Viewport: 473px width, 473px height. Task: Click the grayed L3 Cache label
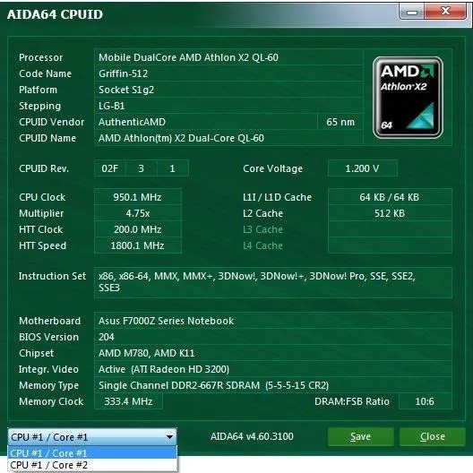(262, 229)
